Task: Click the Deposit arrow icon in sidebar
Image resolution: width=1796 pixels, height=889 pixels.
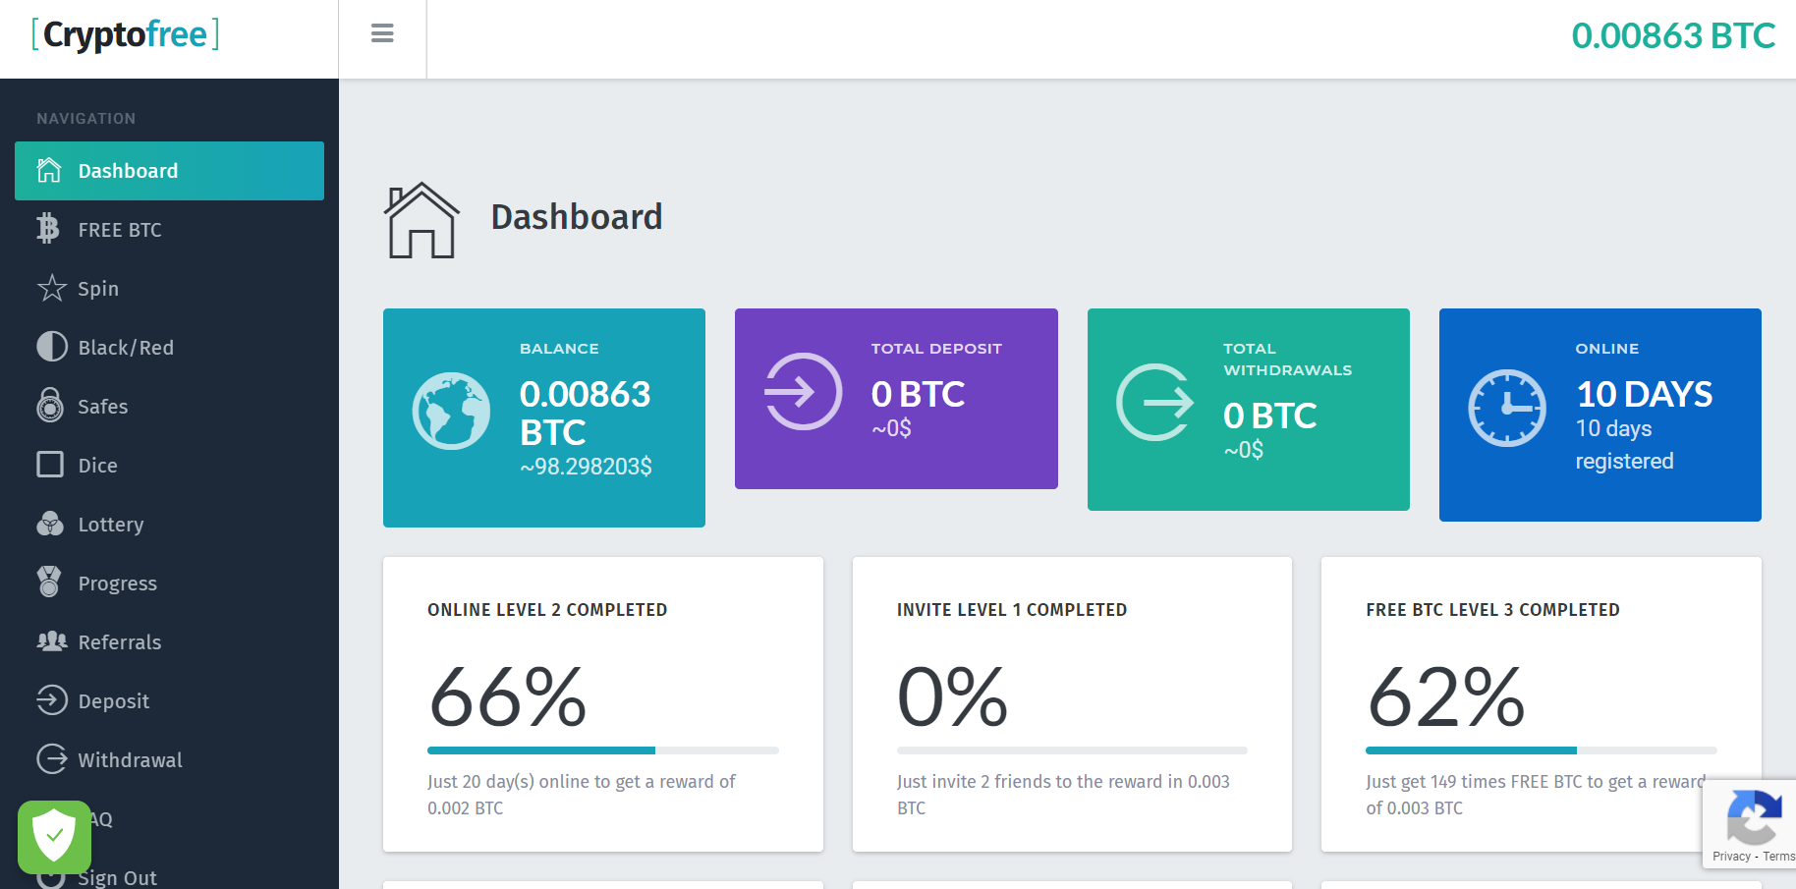Action: [x=51, y=700]
